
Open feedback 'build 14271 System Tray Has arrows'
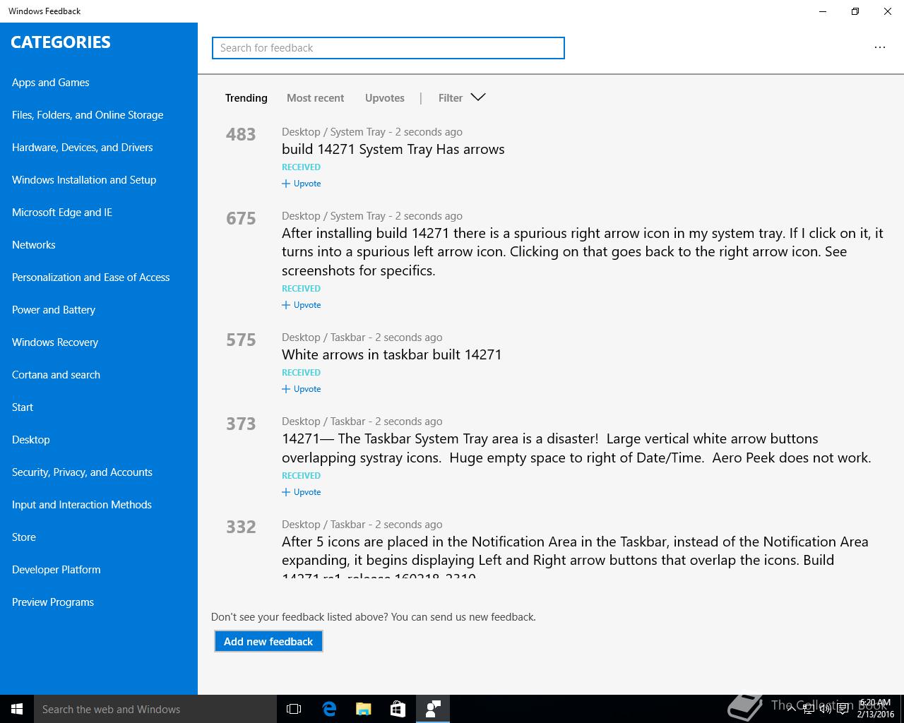pos(393,149)
